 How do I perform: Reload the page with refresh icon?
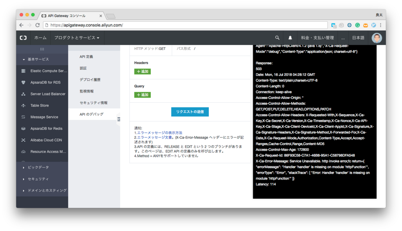(37, 25)
